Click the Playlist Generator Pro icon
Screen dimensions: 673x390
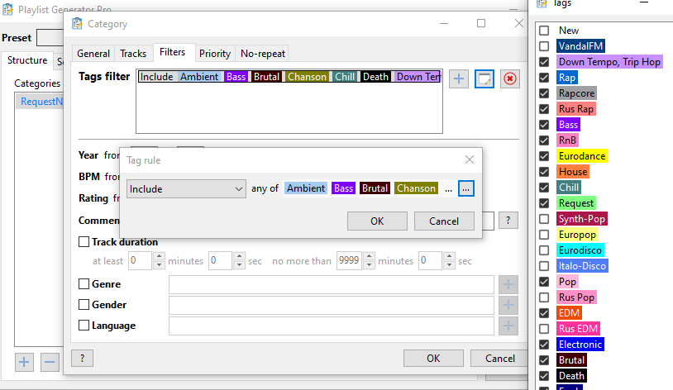pos(8,9)
